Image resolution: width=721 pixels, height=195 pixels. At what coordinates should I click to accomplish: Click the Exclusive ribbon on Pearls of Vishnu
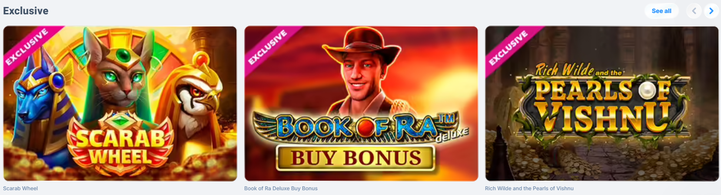pos(509,46)
